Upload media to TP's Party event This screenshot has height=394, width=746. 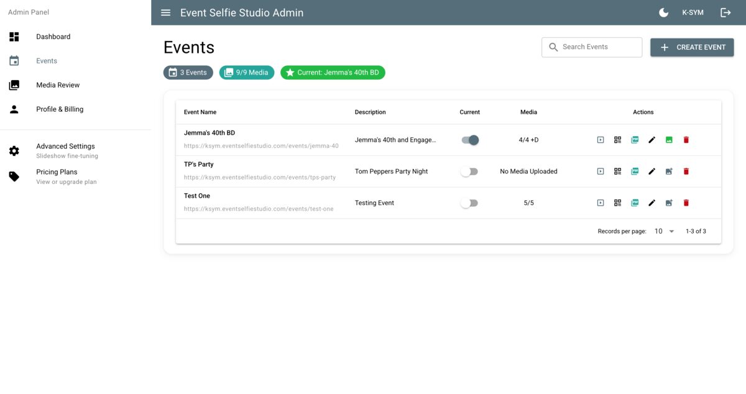click(669, 171)
